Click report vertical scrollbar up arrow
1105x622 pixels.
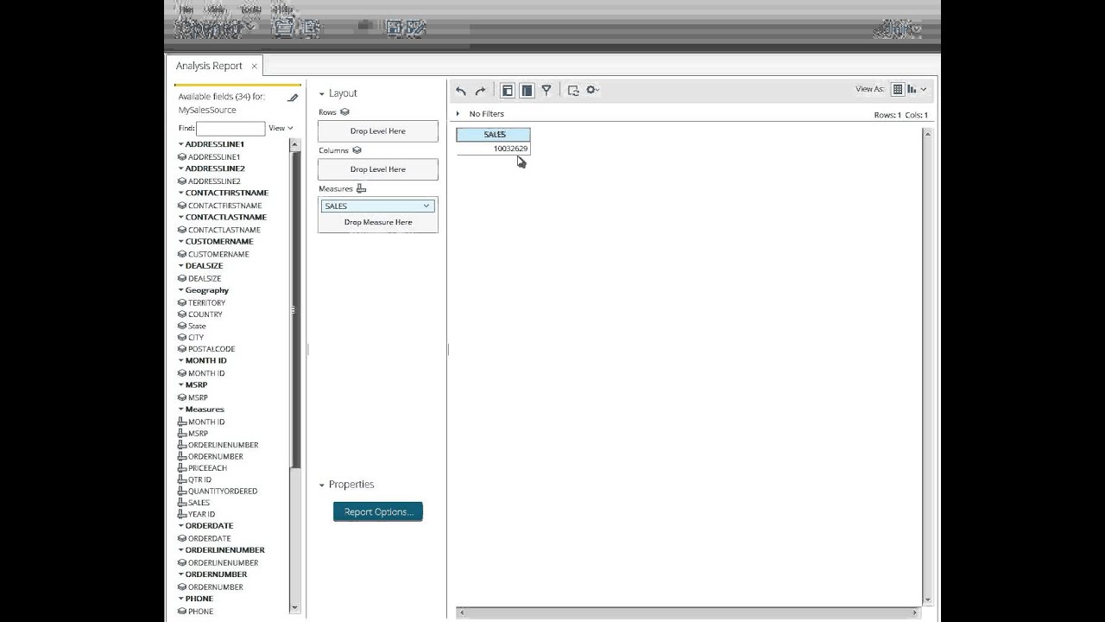(x=928, y=134)
